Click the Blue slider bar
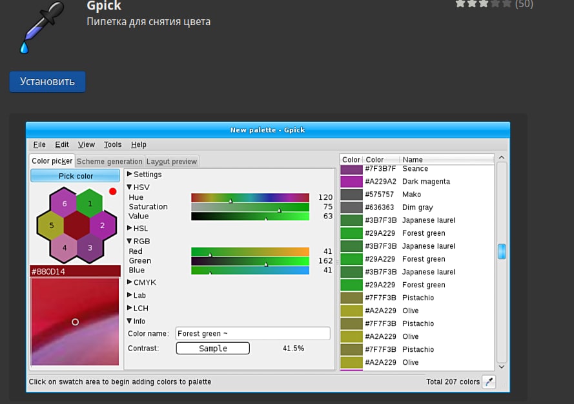Image resolution: width=574 pixels, height=404 pixels. (250, 271)
